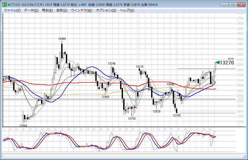Click the resize grip in the window corner
This screenshot has width=248, height=160.
[244, 156]
